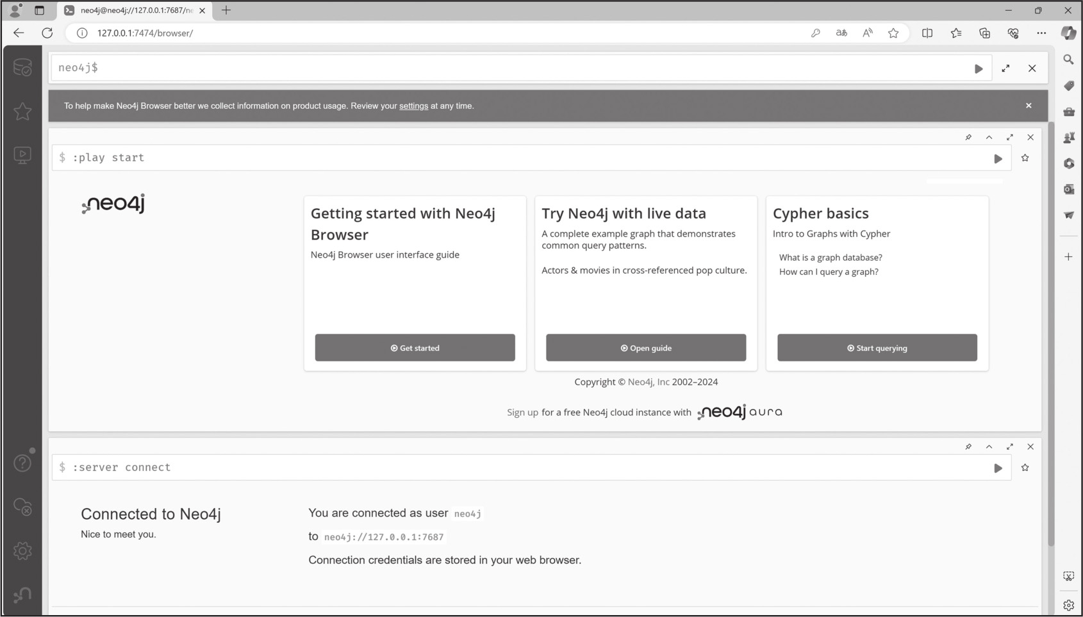Open the Edge sidebar Shopping tag icon
Viewport: 1083px width, 617px height.
point(1068,86)
